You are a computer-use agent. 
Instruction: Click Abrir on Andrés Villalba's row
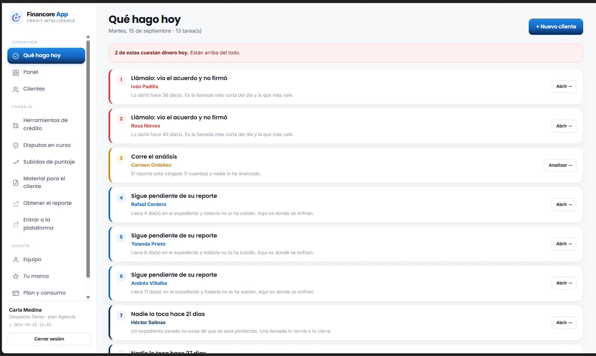[x=564, y=283]
